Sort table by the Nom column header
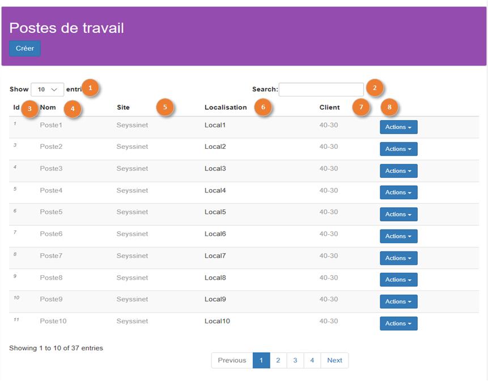The width and height of the screenshot is (488, 381). click(48, 107)
